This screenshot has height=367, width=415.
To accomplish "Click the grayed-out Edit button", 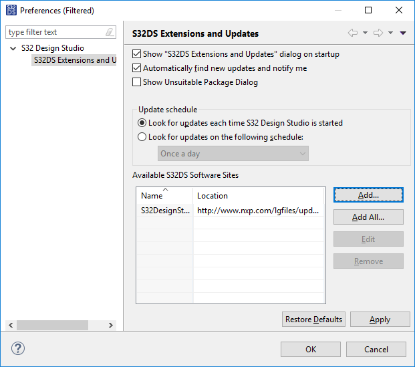I will pyautogui.click(x=368, y=239).
